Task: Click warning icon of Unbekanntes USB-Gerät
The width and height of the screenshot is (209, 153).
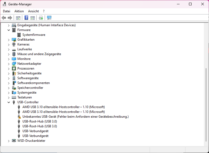Action: point(19,117)
